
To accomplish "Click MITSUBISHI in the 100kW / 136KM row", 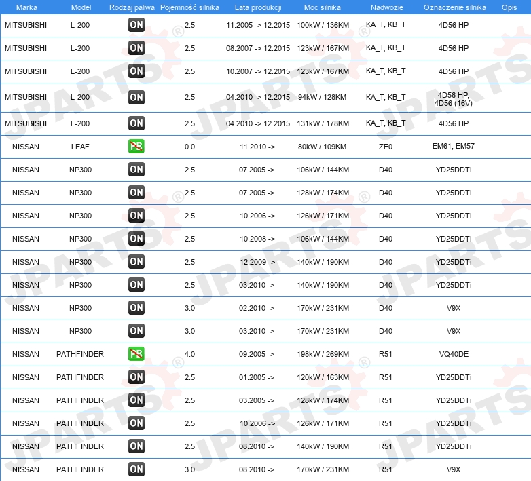I will pyautogui.click(x=26, y=25).
